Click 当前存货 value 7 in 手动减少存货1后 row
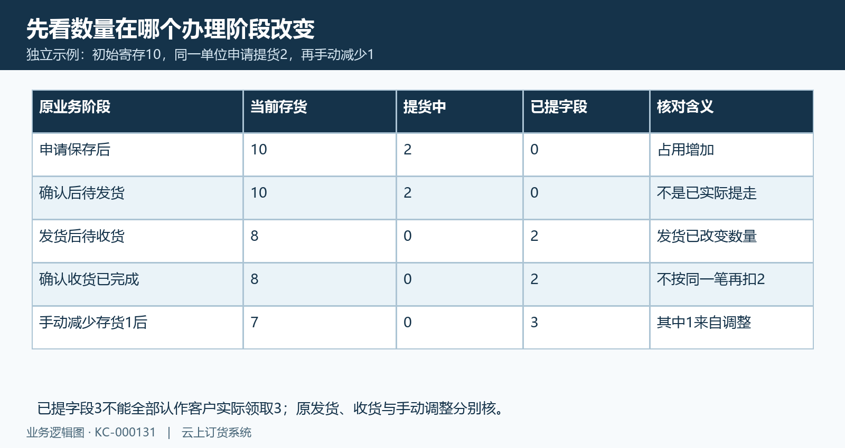The image size is (845, 448). pos(255,323)
